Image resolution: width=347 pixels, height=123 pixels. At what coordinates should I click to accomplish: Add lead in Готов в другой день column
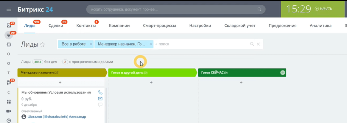tap(151, 82)
